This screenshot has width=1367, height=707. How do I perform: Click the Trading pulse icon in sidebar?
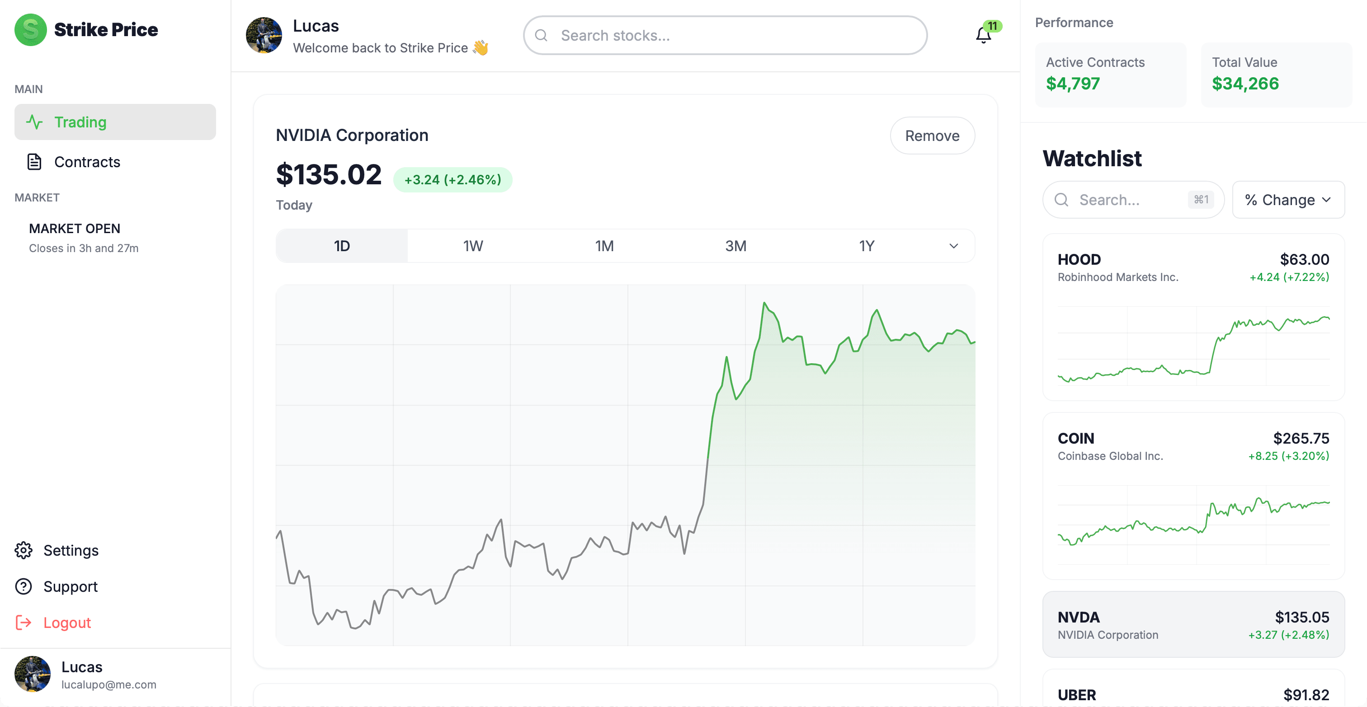[34, 122]
